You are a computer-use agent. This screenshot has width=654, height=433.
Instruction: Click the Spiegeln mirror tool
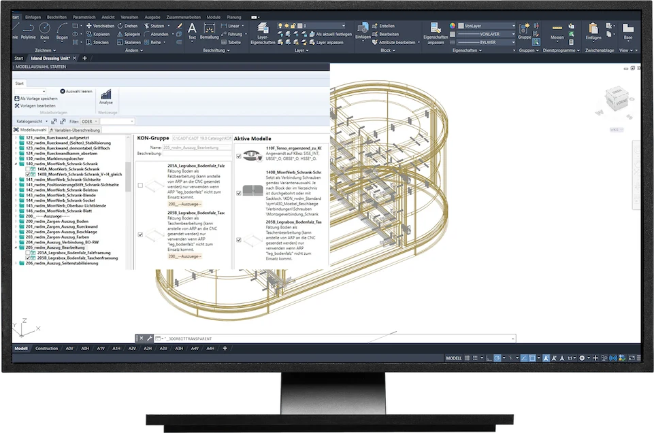point(129,34)
